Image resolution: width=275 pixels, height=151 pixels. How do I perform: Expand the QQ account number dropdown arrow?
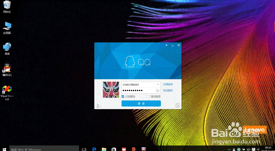point(158,85)
